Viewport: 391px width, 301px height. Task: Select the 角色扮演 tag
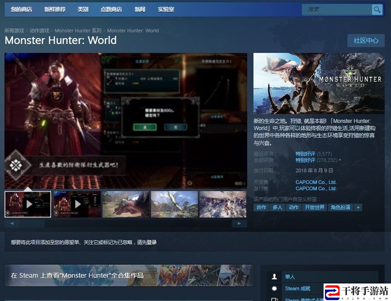click(x=340, y=207)
